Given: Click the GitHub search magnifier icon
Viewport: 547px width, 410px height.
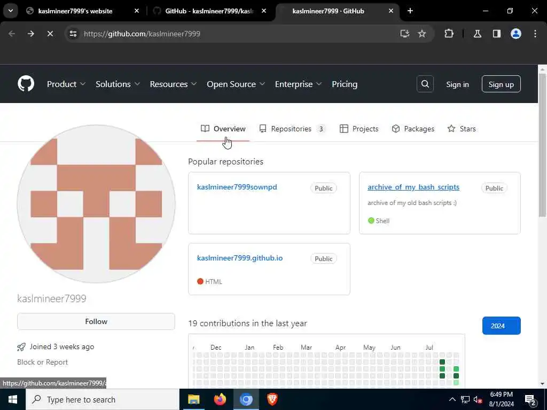Looking at the screenshot, I should pyautogui.click(x=425, y=84).
